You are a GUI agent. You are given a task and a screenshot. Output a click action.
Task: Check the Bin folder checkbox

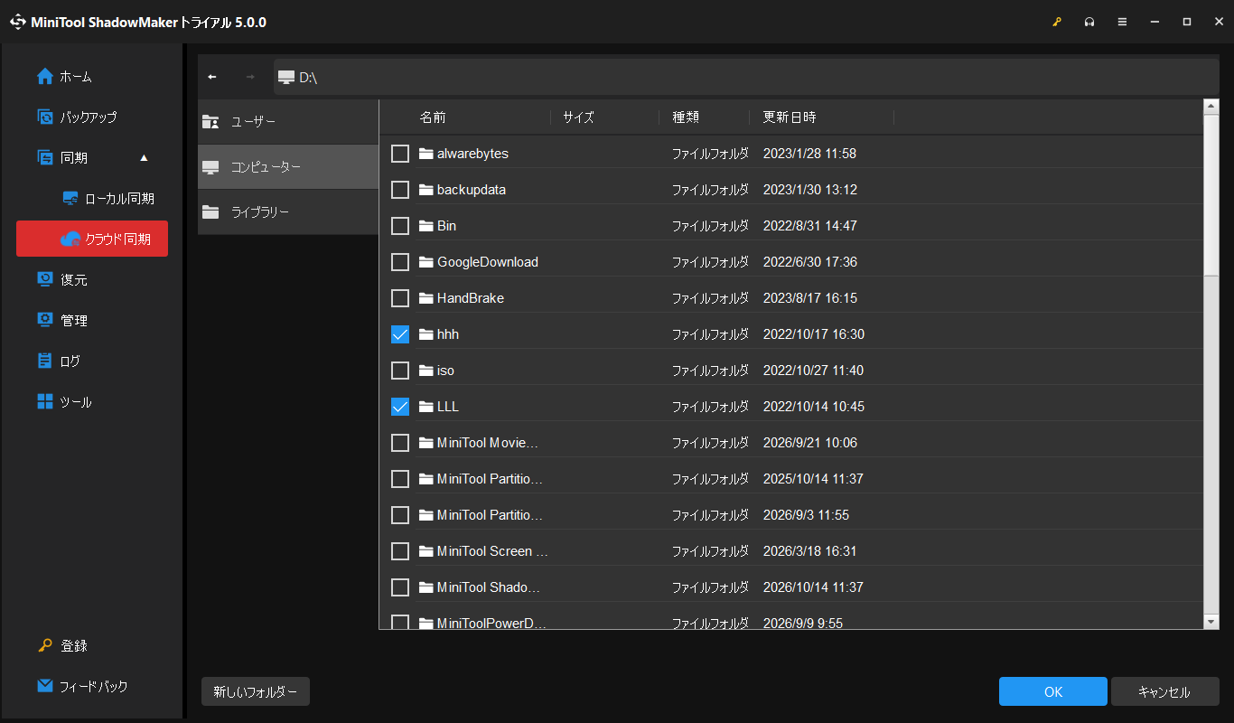(400, 226)
